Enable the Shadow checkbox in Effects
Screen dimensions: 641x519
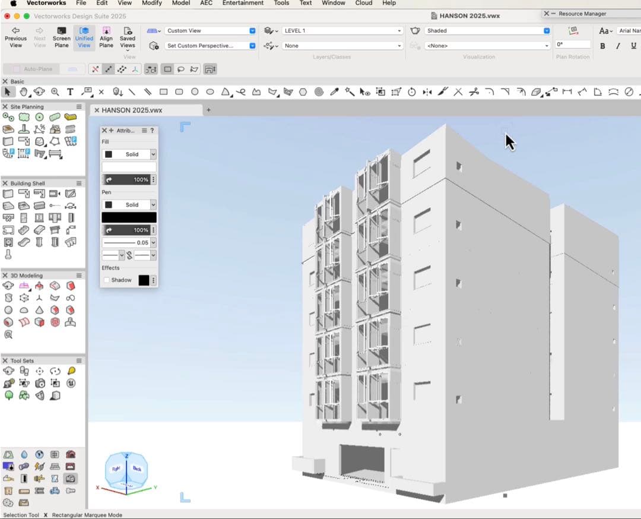(107, 280)
